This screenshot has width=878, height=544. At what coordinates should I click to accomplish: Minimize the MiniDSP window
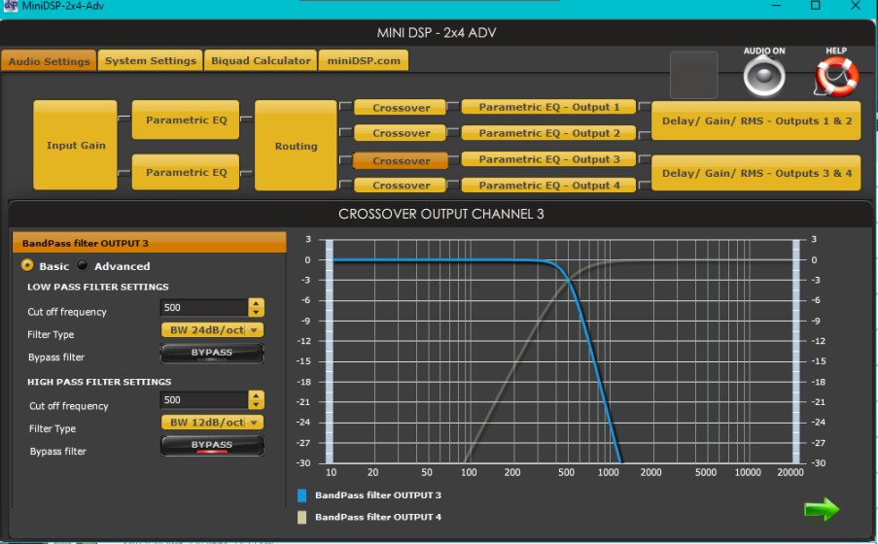[x=776, y=6]
